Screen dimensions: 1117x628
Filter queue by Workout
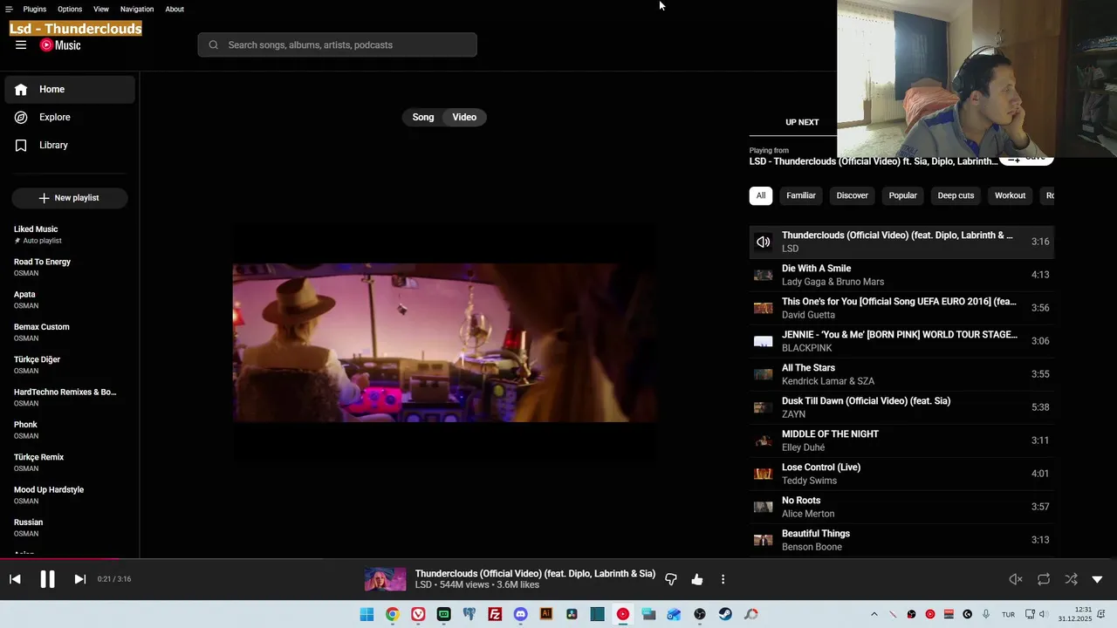tap(1011, 195)
